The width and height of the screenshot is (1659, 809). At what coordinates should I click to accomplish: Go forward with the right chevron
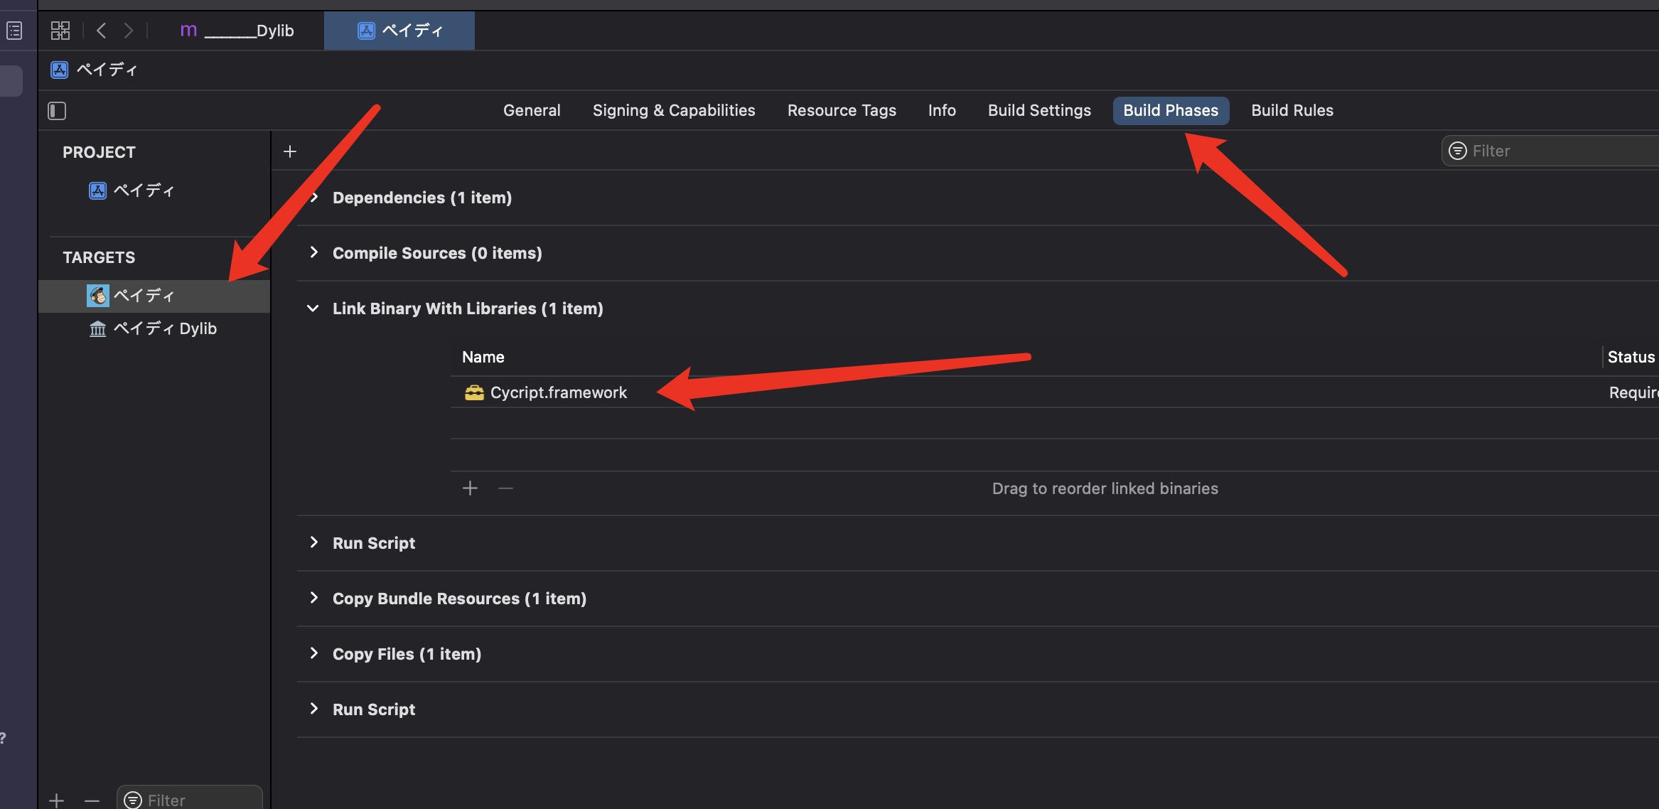[128, 31]
